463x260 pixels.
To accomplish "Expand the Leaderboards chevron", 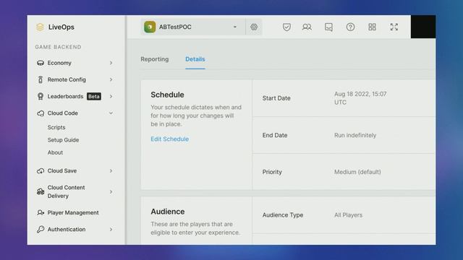I will [111, 96].
